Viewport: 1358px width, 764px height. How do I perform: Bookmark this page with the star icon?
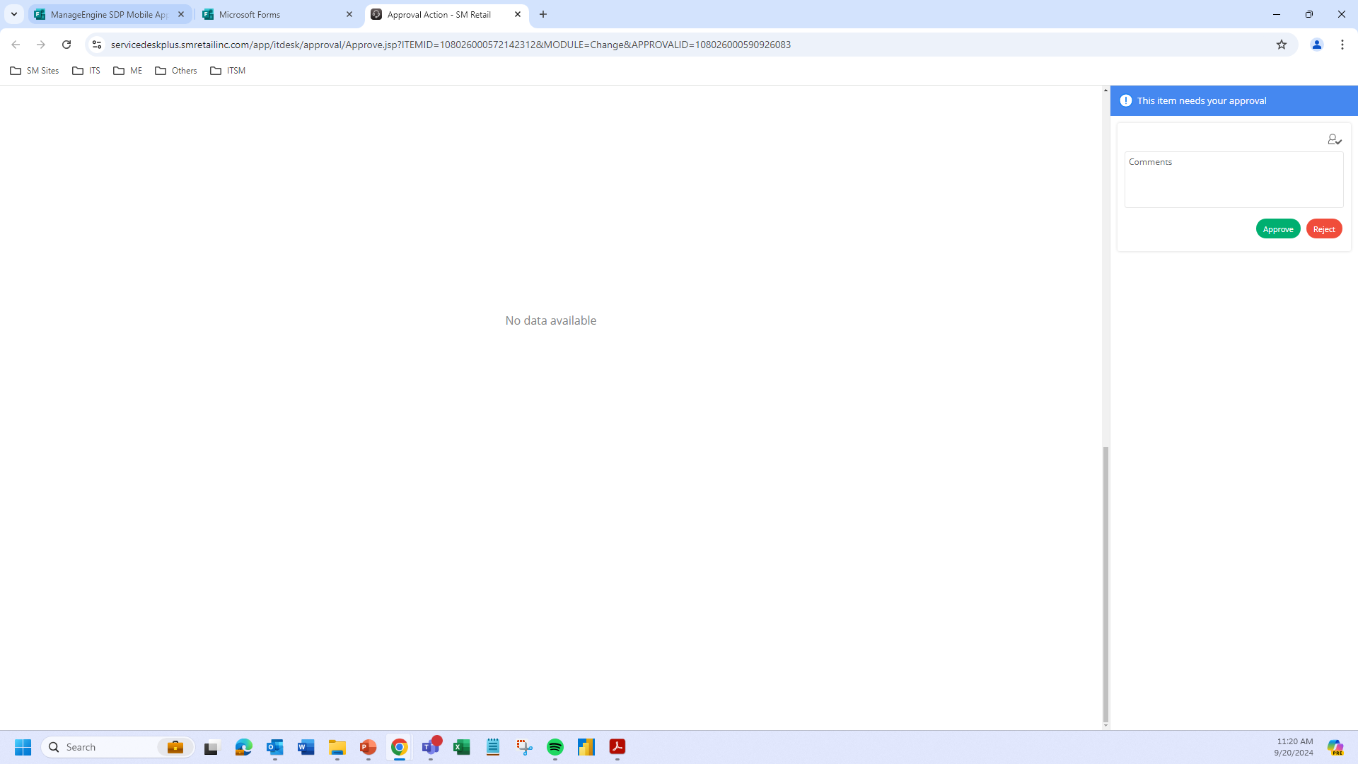[1281, 45]
